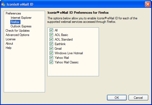The image size is (152, 105).
Task: Toggle the AOL Basic checkbox
Action: [51, 35]
